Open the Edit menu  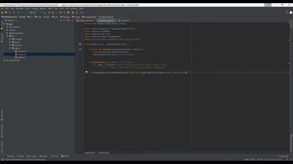click(7, 8)
